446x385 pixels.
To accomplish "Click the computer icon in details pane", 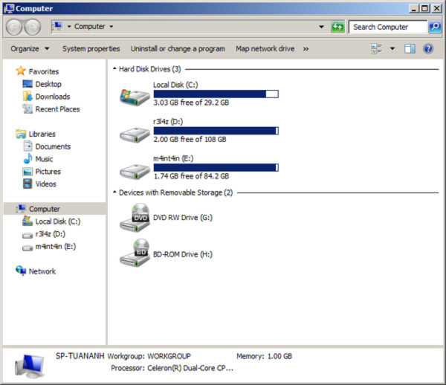I will coord(30,366).
